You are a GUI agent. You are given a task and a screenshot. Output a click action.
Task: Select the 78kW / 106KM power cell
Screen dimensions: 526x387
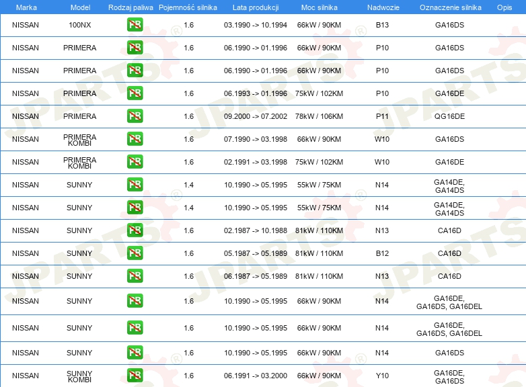tap(319, 116)
